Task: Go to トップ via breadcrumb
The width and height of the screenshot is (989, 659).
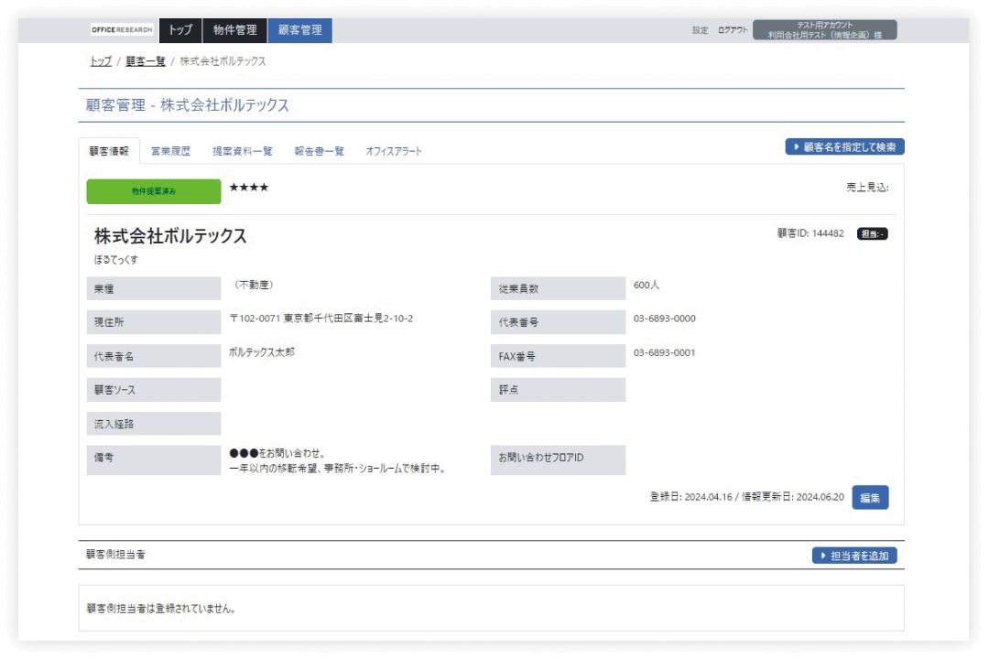Action: click(101, 61)
